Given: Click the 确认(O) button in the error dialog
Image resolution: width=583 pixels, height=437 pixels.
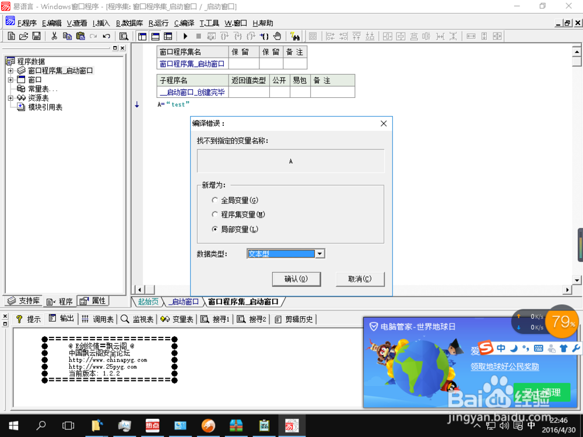Looking at the screenshot, I should click(x=296, y=279).
